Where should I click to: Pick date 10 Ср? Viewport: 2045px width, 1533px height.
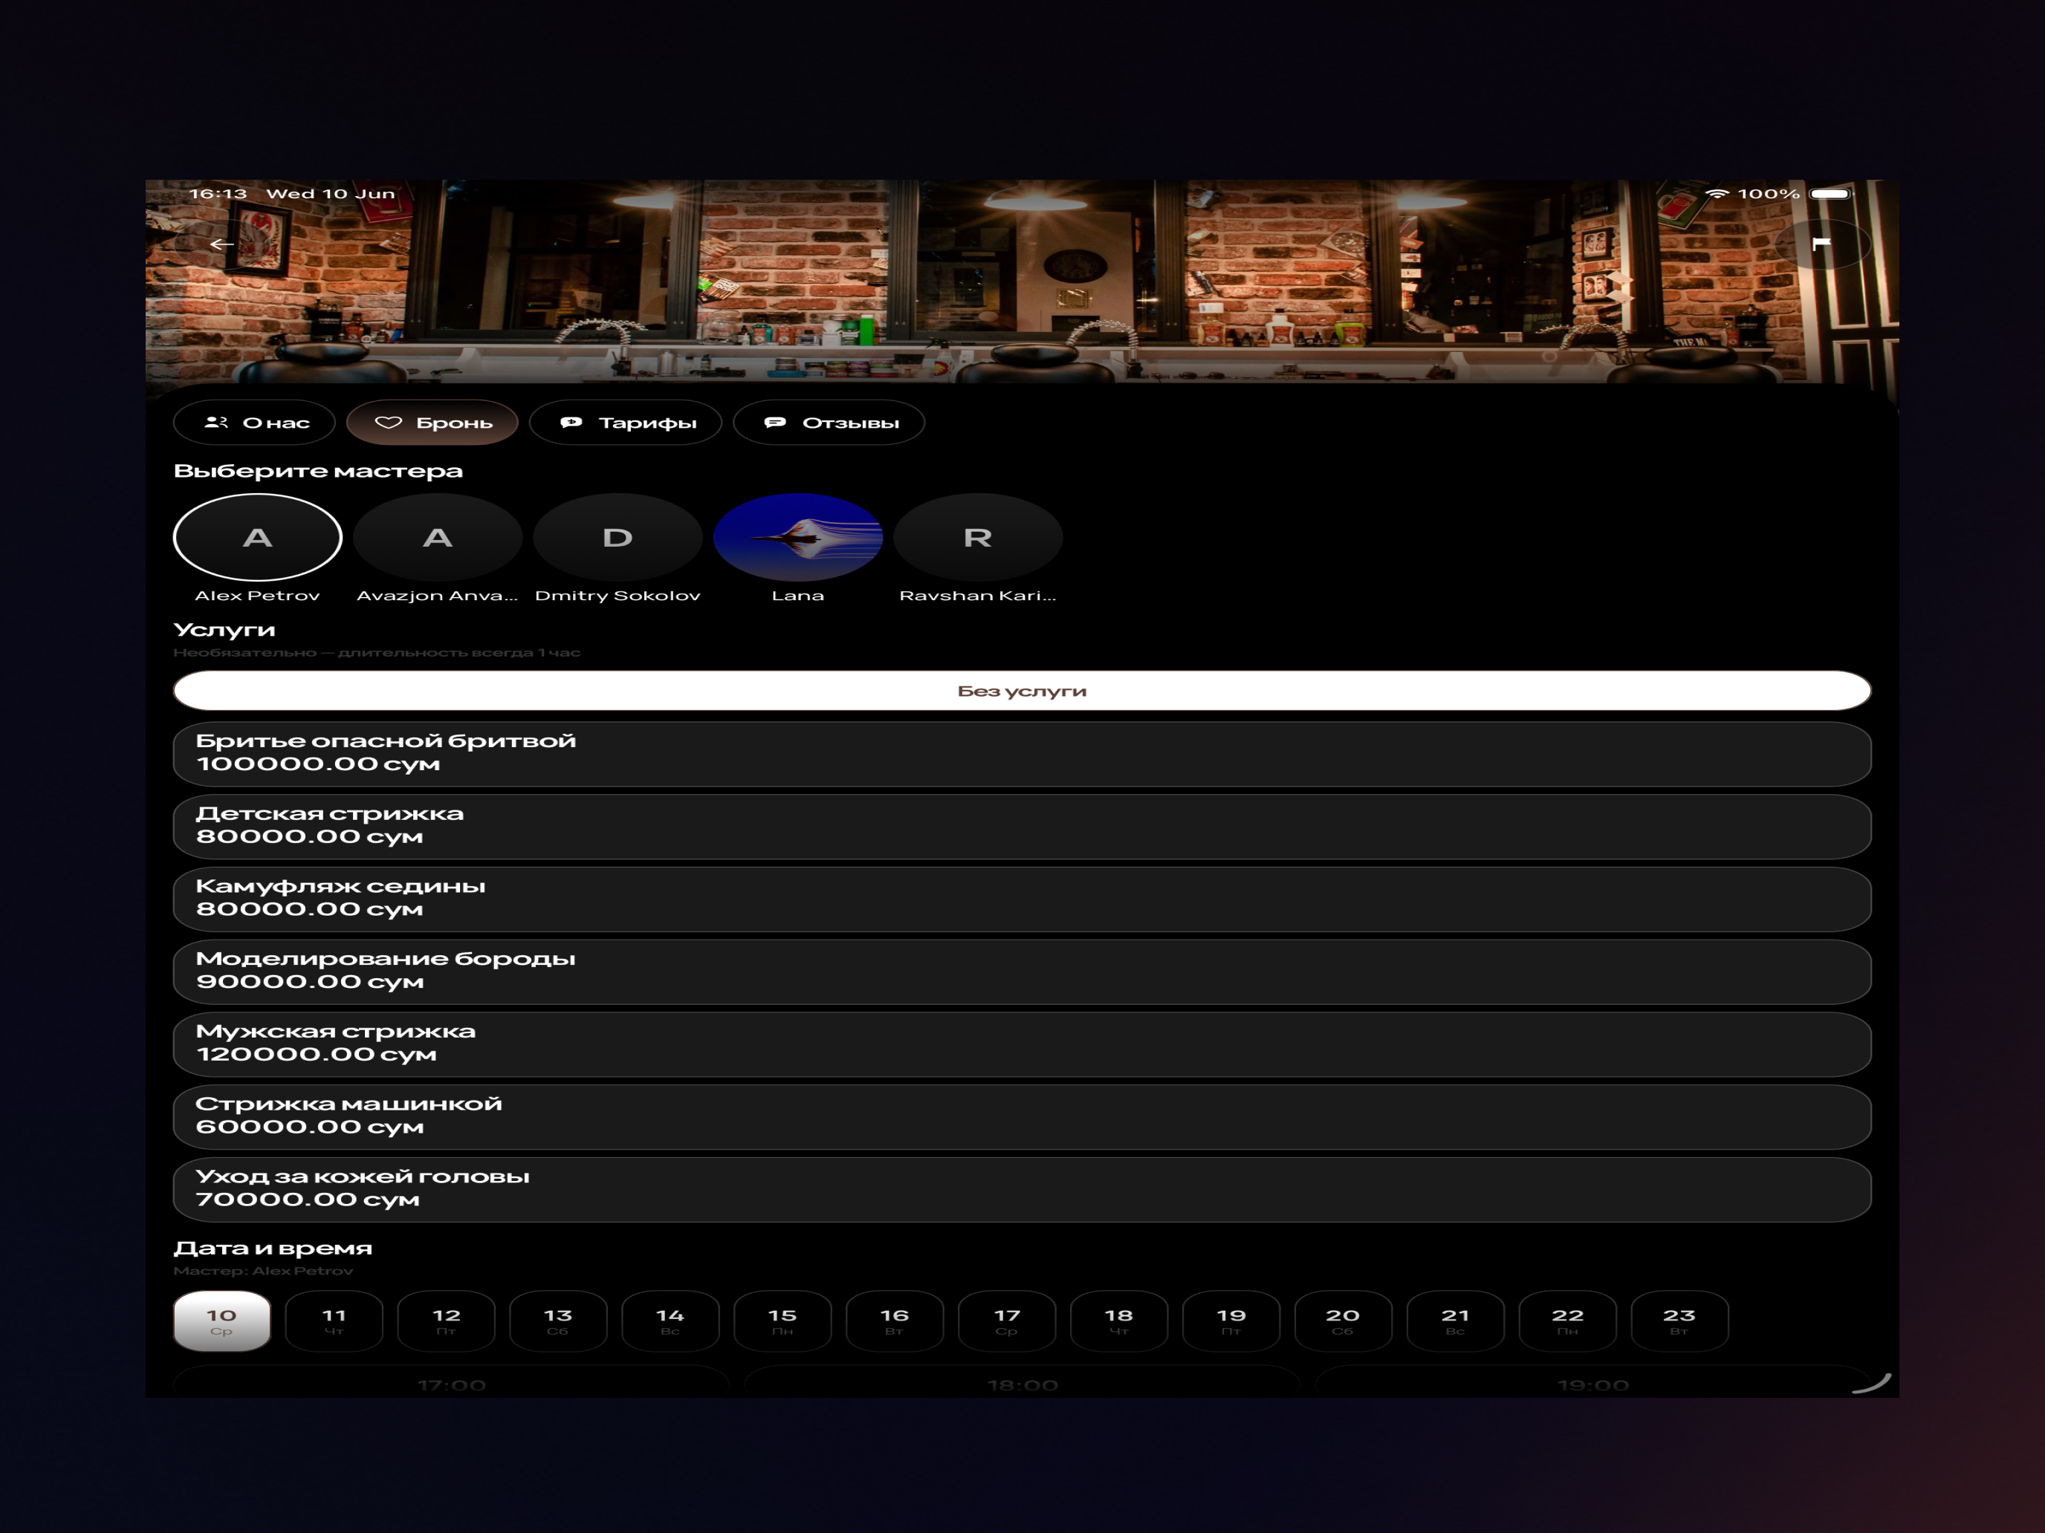(222, 1321)
